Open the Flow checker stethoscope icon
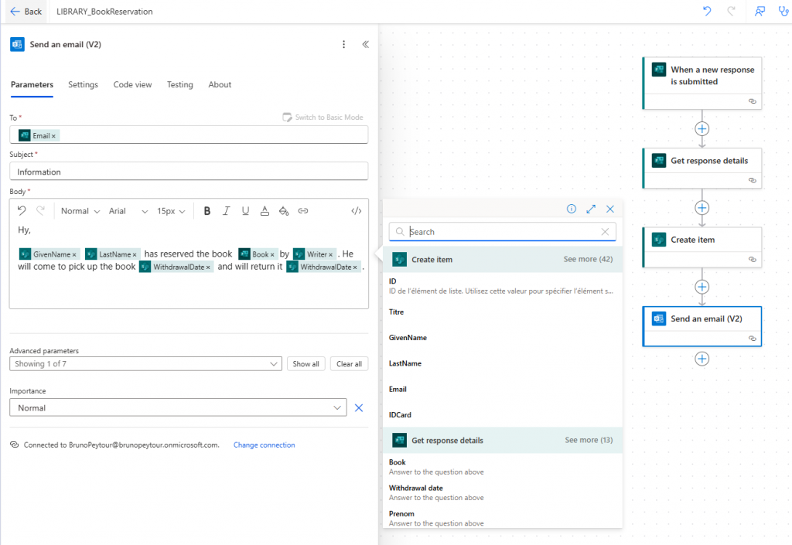The width and height of the screenshot is (792, 545). [777, 12]
